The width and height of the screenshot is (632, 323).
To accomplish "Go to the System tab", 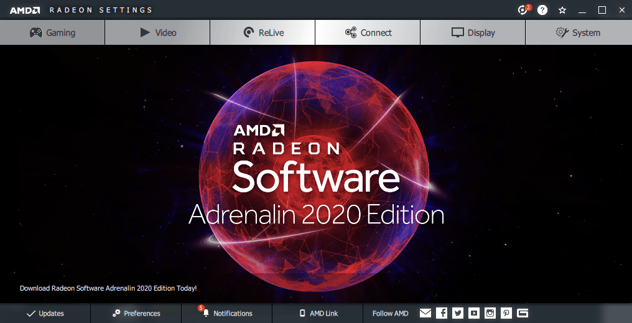I will (579, 32).
